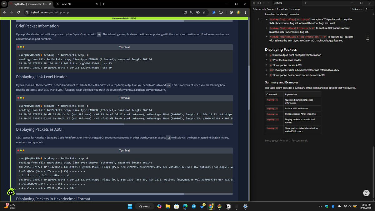
Task: Open Settings gear from taskbar
Action: click(x=245, y=206)
